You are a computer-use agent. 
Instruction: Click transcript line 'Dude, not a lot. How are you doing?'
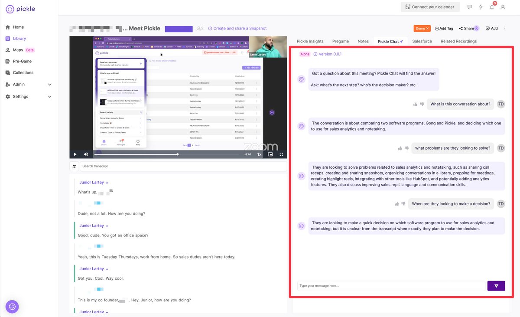tap(111, 213)
